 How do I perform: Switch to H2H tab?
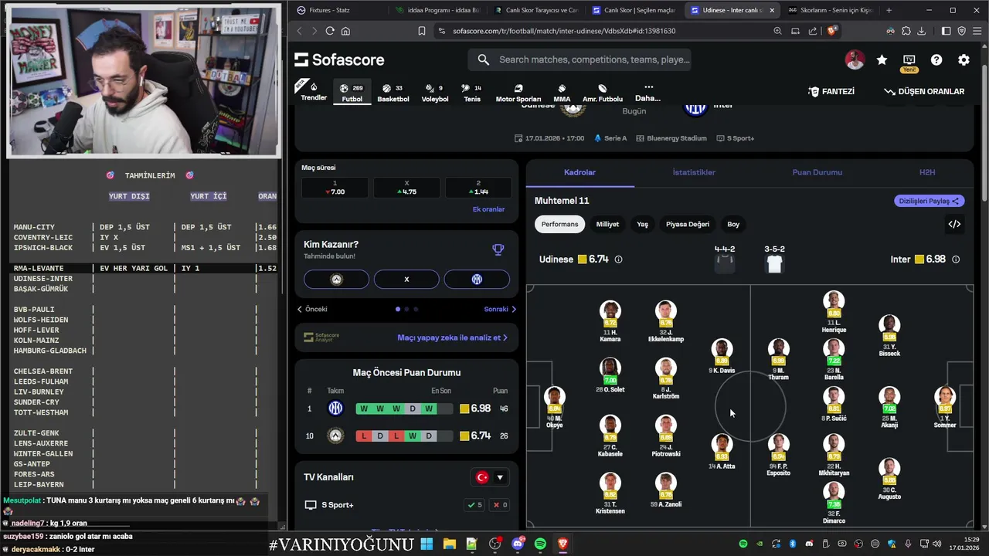coord(927,172)
